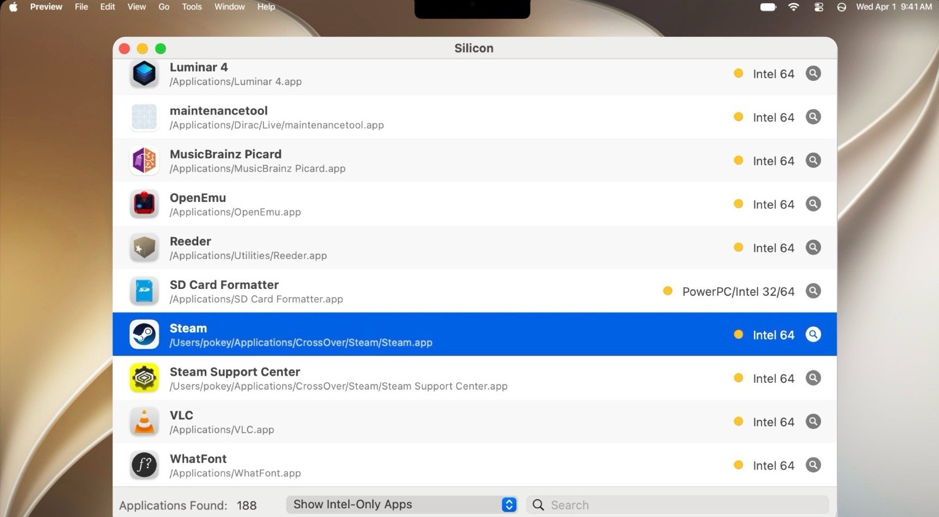Reveal Reeder with its magnifier button
939x517 pixels.
[813, 247]
